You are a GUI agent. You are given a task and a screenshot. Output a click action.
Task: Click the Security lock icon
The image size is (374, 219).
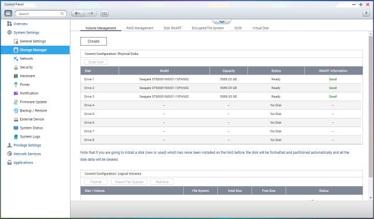pyautogui.click(x=16, y=67)
